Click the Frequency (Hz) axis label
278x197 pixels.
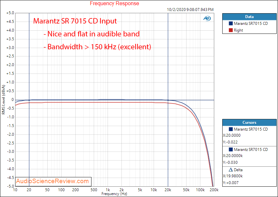[x=114, y=194]
